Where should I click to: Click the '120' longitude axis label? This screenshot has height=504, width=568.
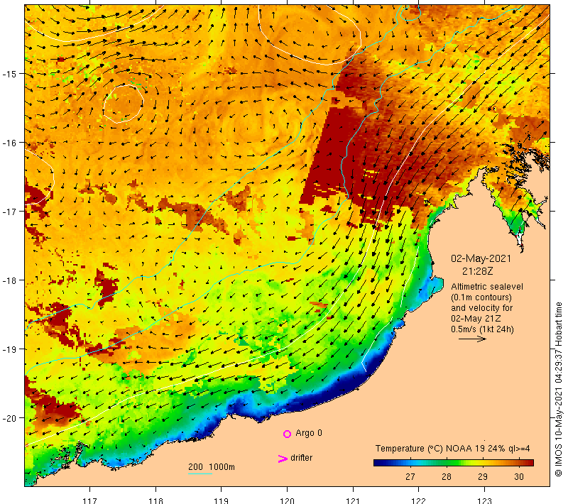coord(288,500)
